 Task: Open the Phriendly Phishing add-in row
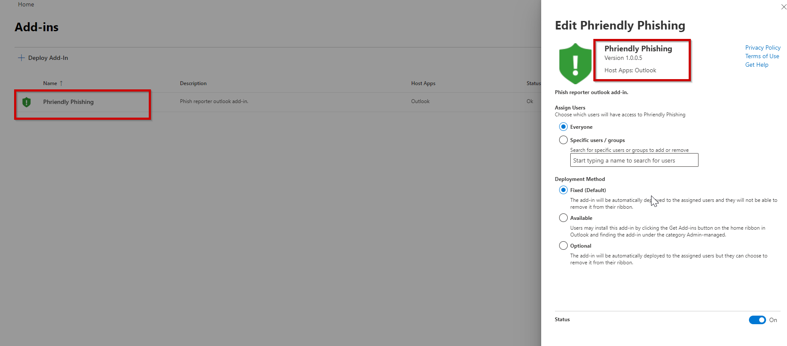click(x=68, y=102)
